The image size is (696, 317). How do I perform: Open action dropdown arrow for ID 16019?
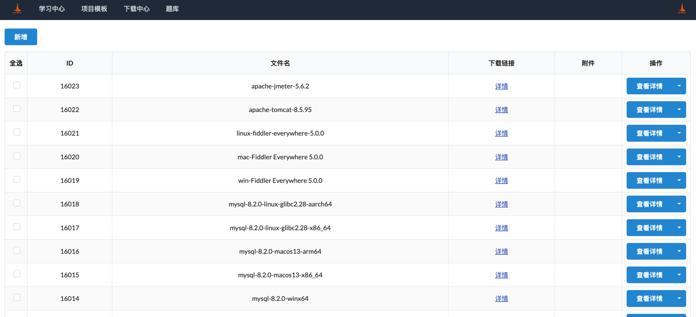679,180
